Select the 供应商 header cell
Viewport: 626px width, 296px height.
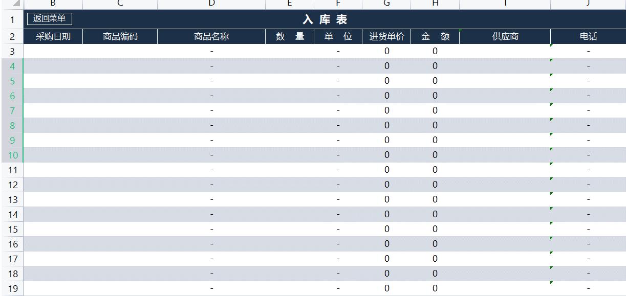[505, 36]
